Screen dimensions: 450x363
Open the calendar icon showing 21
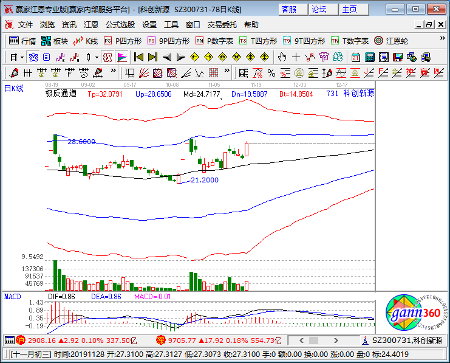(356, 58)
